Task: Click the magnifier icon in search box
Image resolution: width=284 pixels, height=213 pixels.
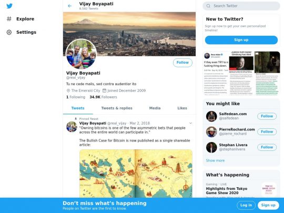Action: (208, 6)
